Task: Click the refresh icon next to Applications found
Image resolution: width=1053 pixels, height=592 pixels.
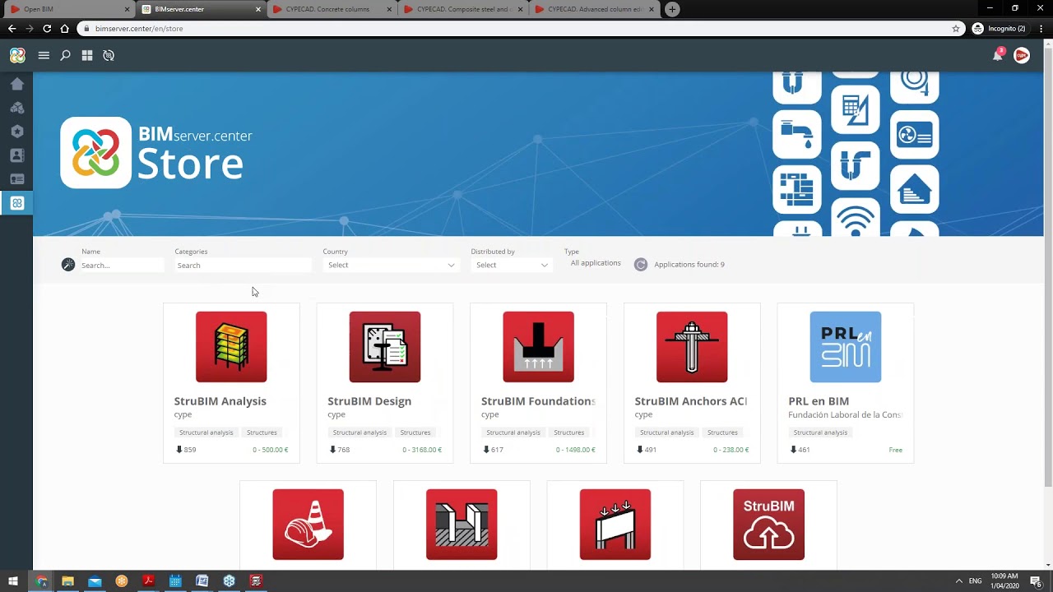Action: [x=641, y=265]
